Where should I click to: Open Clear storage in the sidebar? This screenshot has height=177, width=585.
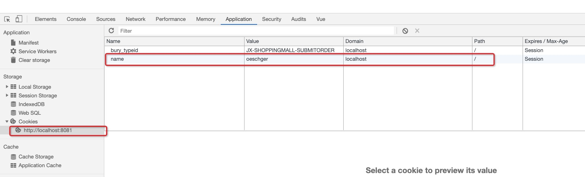(34, 60)
